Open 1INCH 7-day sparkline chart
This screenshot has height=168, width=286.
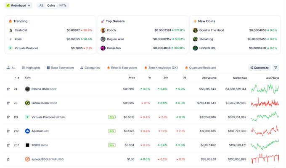coord(265,145)
